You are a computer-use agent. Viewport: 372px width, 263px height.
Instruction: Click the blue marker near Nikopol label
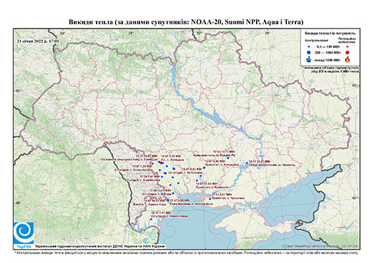[x=247, y=163]
